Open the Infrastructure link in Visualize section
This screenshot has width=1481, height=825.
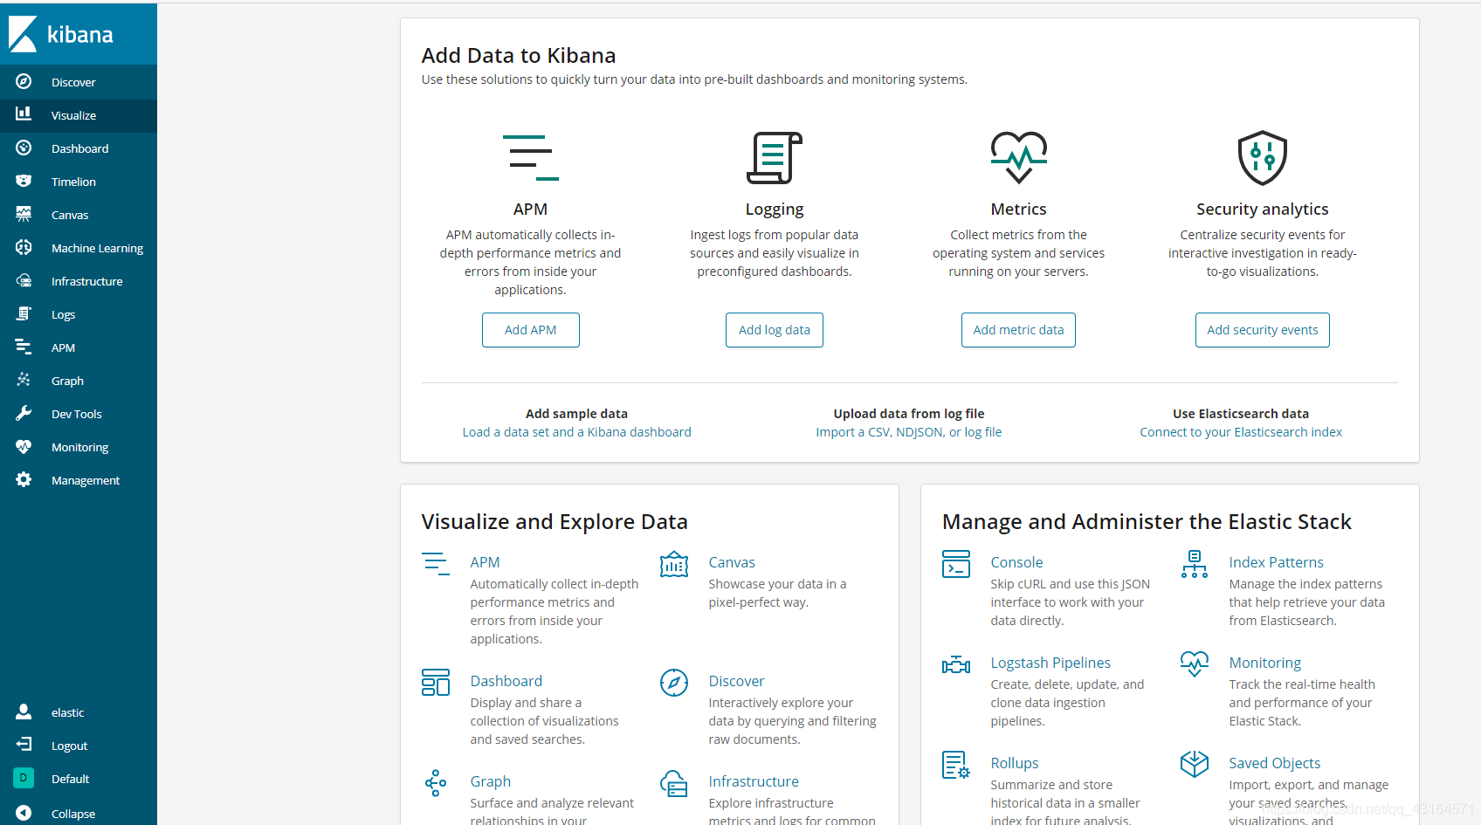click(x=754, y=781)
